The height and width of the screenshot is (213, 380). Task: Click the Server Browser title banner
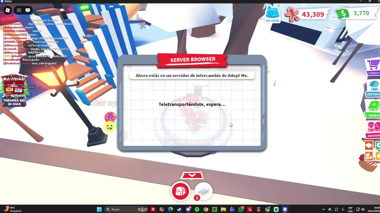[193, 60]
